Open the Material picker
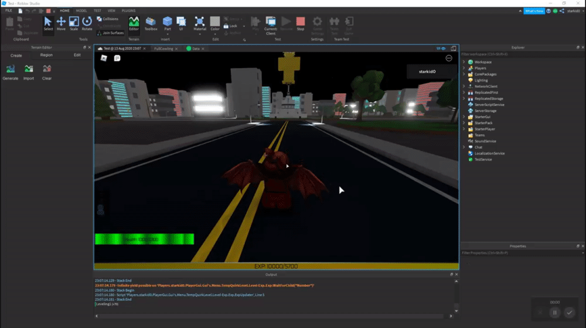The height and width of the screenshot is (328, 586). tap(200, 24)
